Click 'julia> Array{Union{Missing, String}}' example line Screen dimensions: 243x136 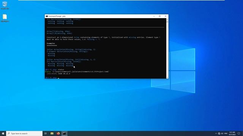coord(71,49)
